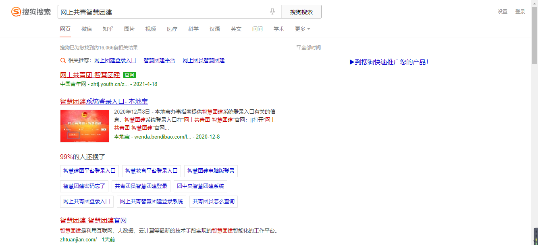Click the 到搜狗快速推广您的产品 promo link
538x245 pixels.
(389, 62)
